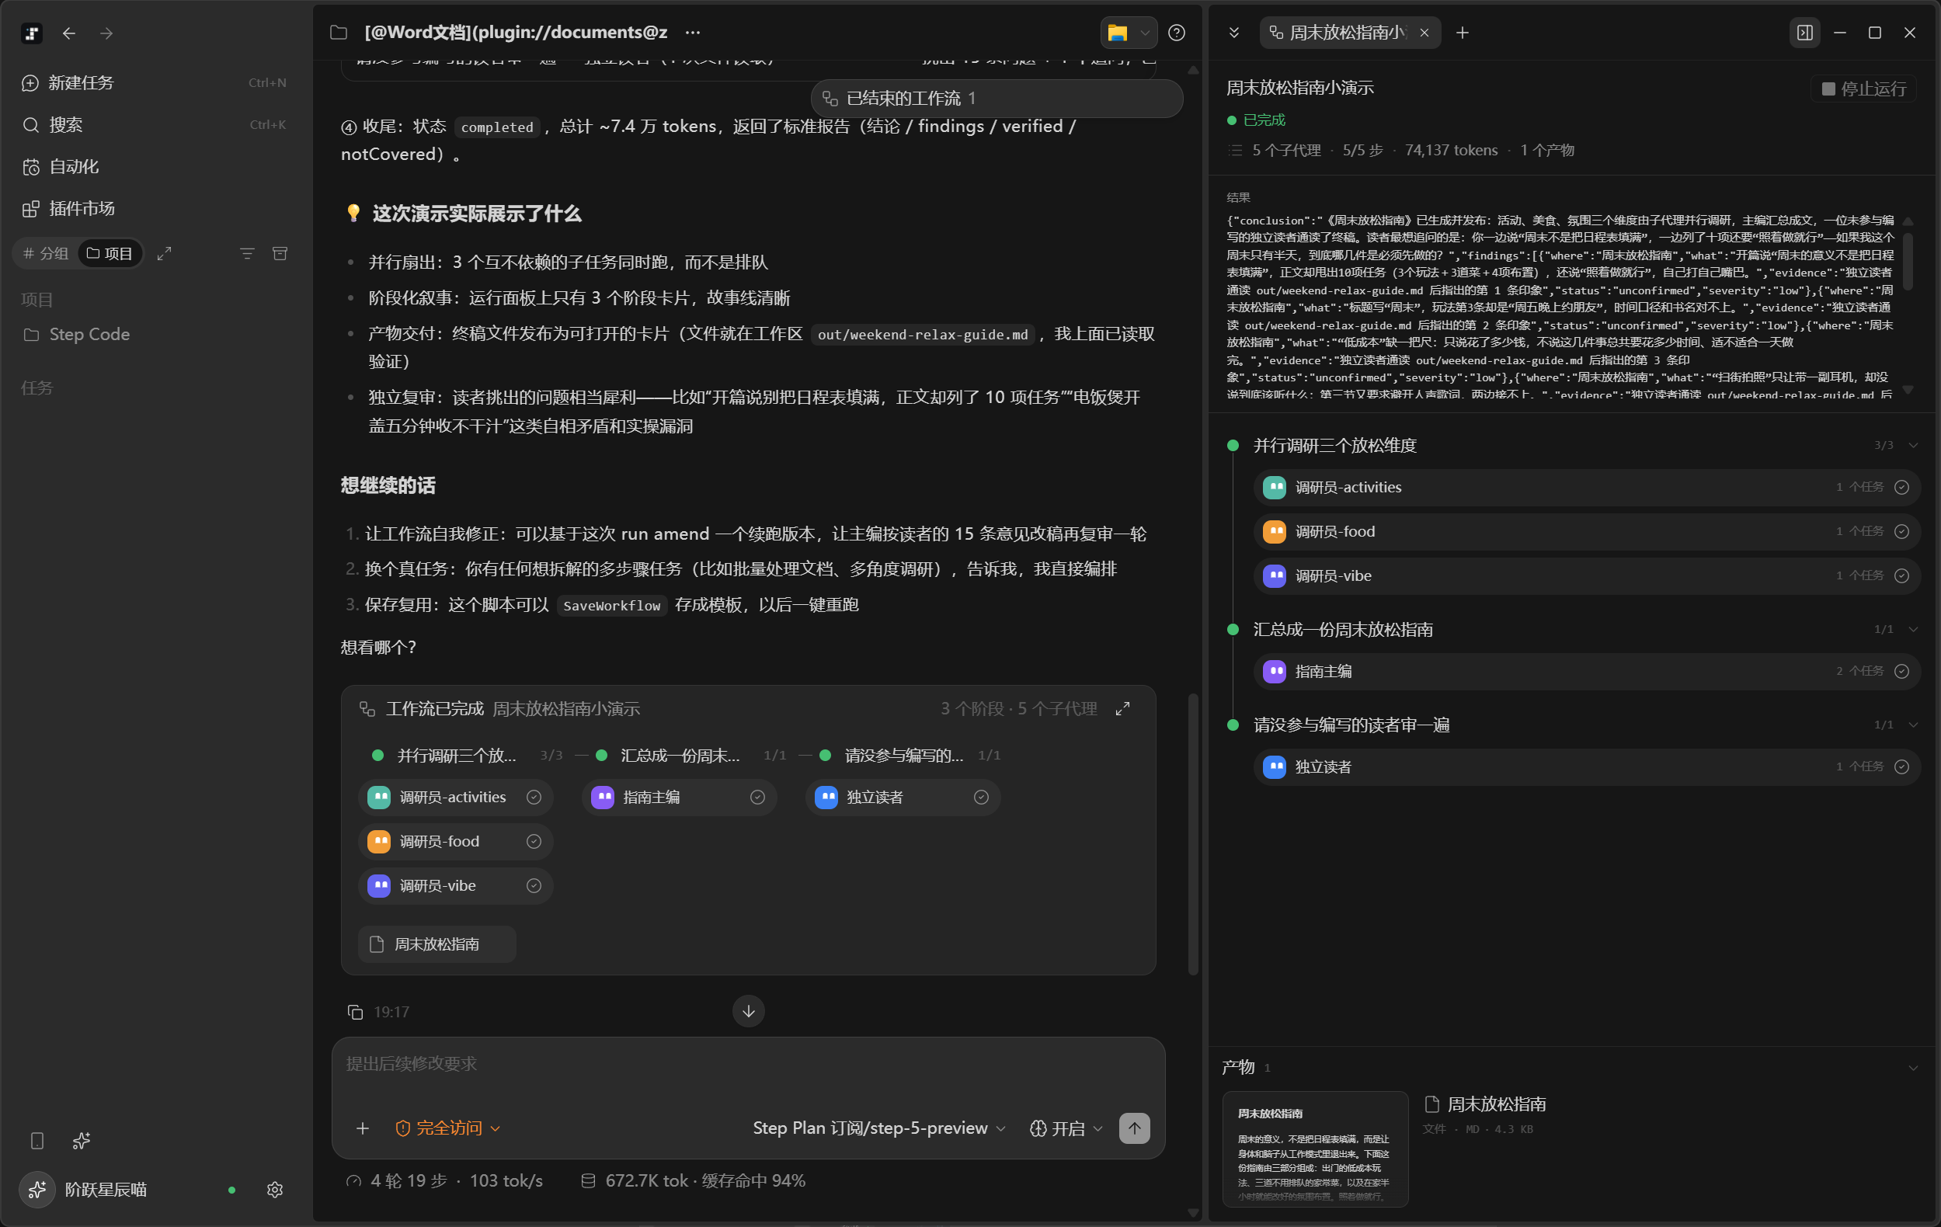
Task: Open the filter icon in the sidebar
Action: coord(247,253)
